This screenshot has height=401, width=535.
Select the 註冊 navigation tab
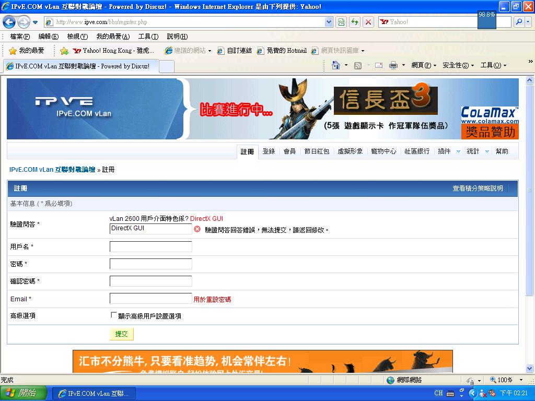247,151
